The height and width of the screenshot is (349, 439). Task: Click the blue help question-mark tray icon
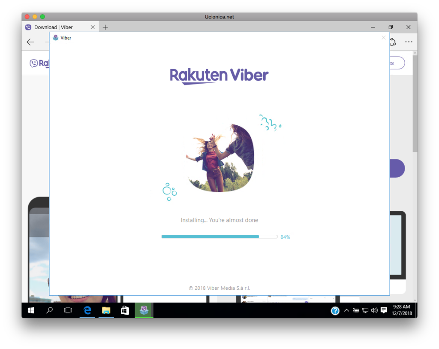coord(335,311)
